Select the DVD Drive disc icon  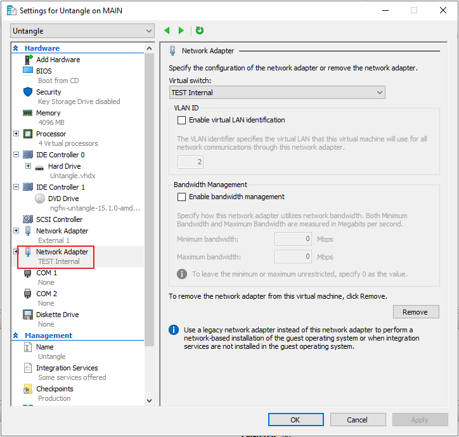tap(40, 199)
